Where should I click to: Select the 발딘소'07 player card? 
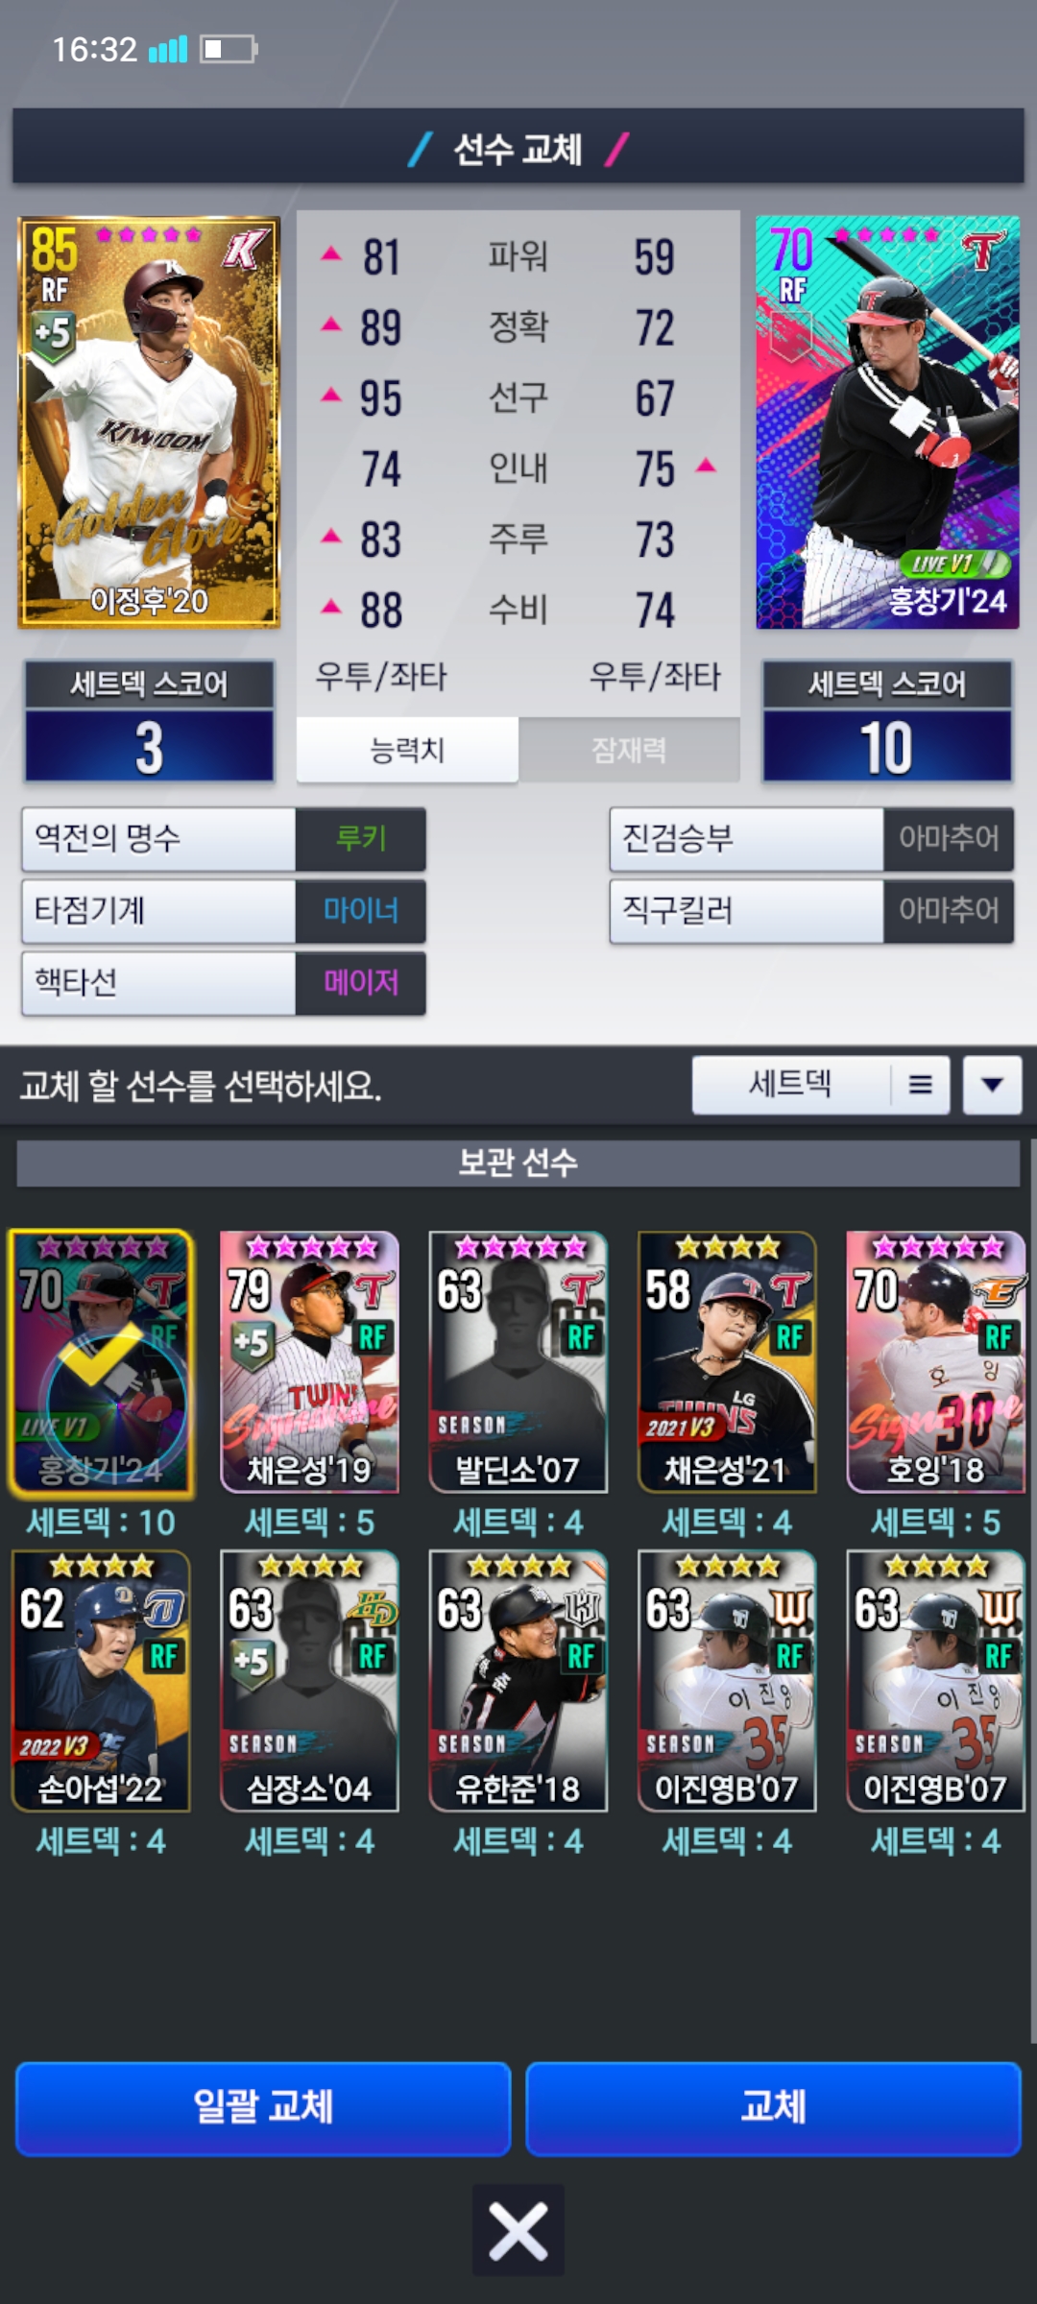518,1362
